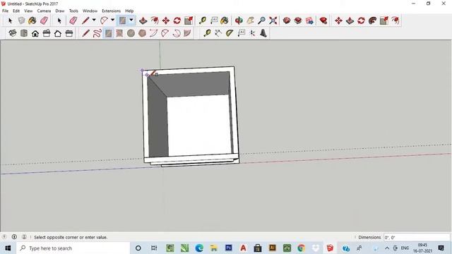The image size is (452, 254).
Task: Open the Draw menu
Action: click(x=60, y=11)
